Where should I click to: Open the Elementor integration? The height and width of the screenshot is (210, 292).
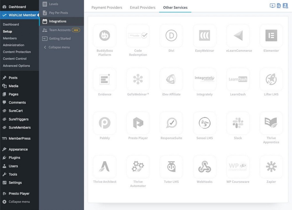(271, 35)
